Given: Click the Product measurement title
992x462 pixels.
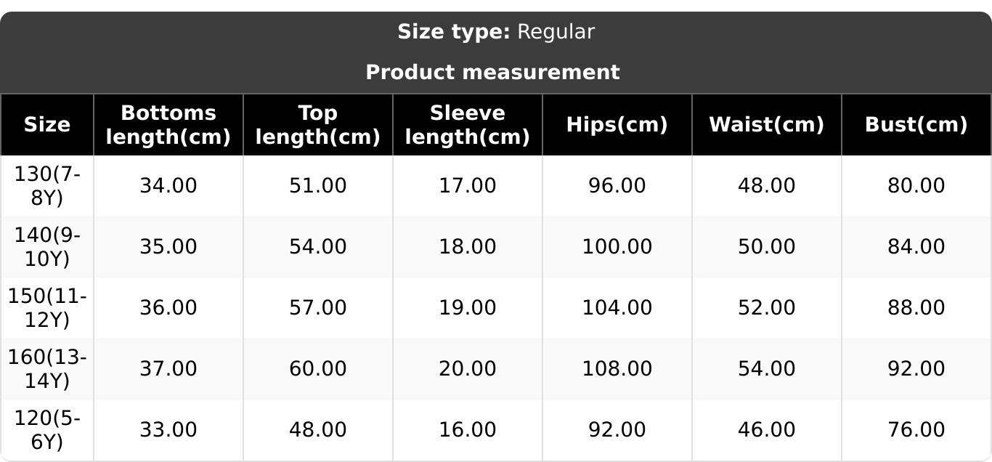Looking at the screenshot, I should pyautogui.click(x=492, y=73).
